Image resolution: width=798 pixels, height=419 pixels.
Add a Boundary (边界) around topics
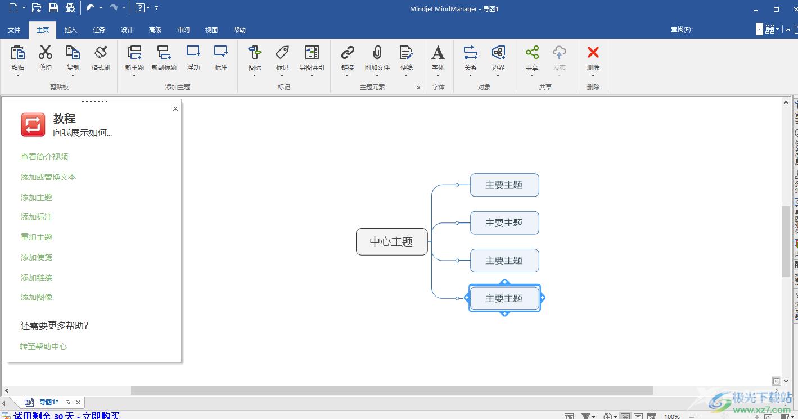coord(498,53)
